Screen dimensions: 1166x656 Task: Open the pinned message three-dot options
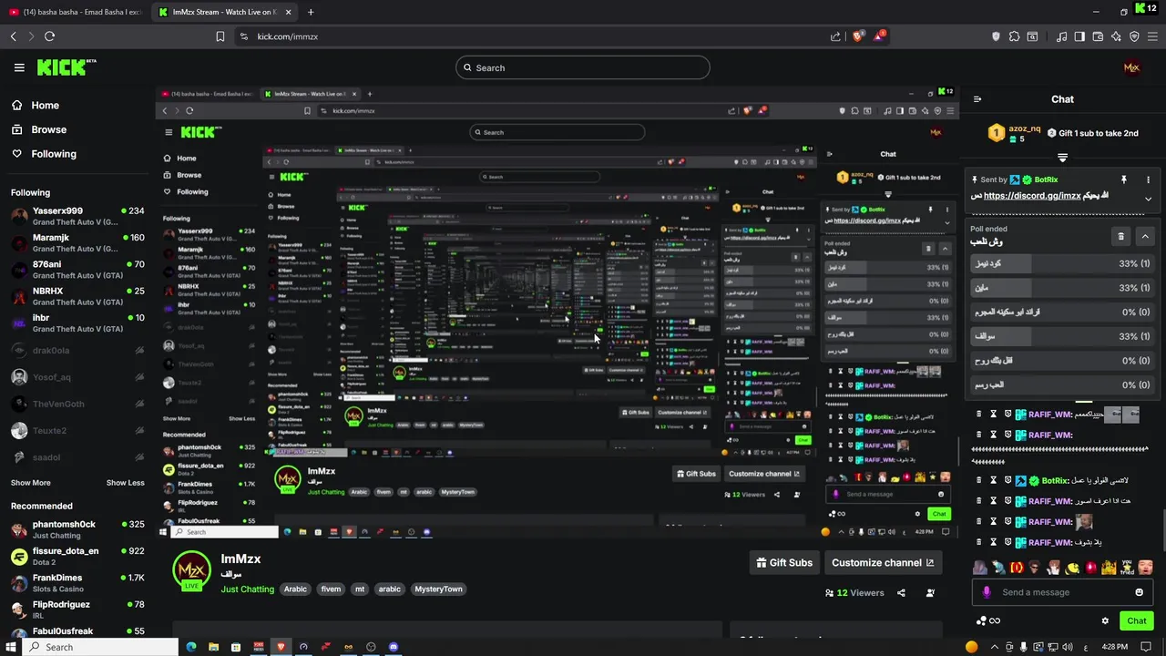click(1148, 179)
